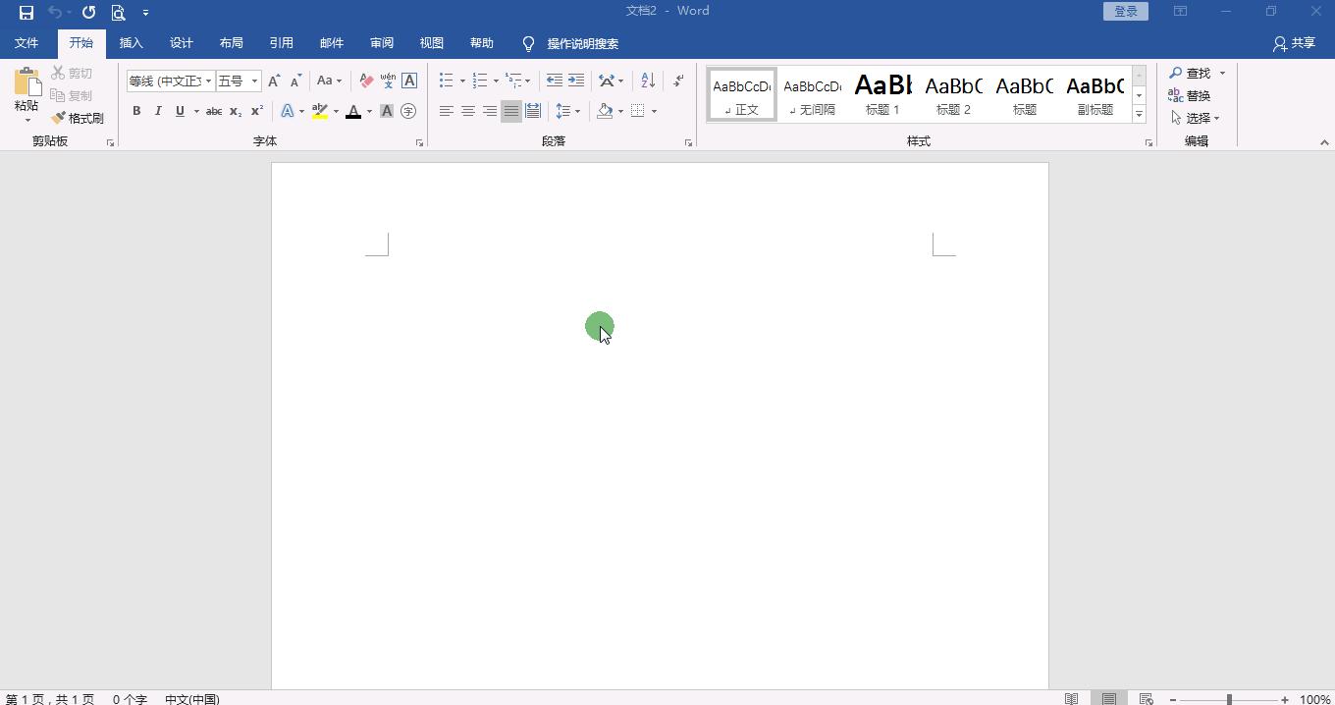Click the sort icon in paragraph group

[x=647, y=81]
